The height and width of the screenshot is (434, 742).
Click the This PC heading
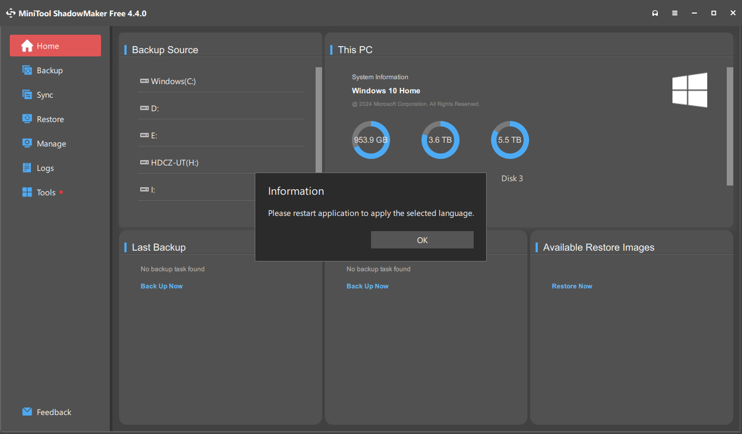(x=355, y=50)
